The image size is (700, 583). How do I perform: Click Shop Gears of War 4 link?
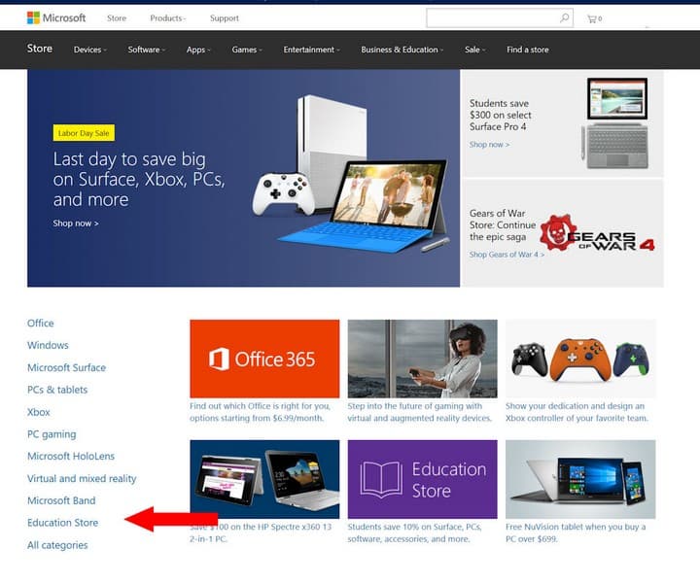507,255
